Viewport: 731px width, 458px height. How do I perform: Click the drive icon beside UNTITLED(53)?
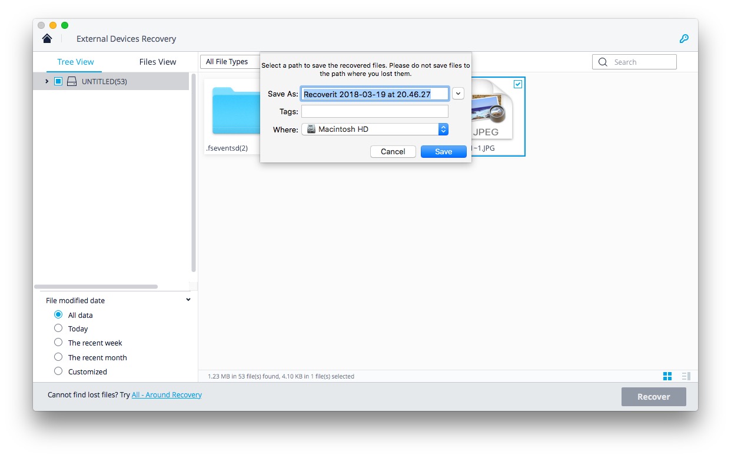[71, 81]
